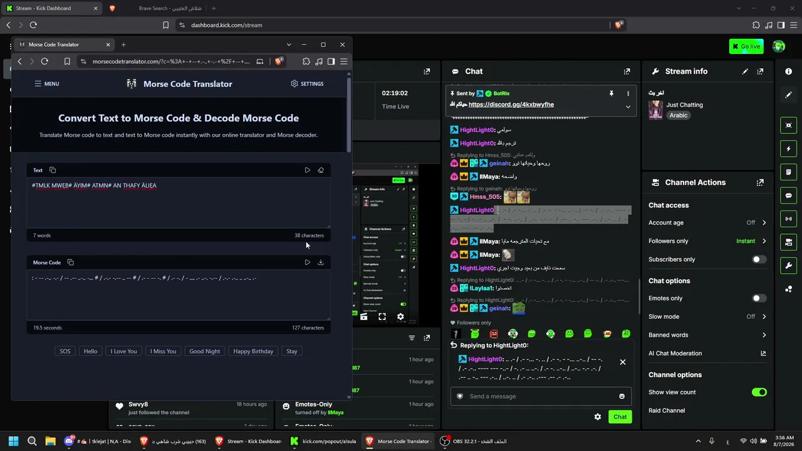Insert the Good Night phrase
The width and height of the screenshot is (802, 451).
[205, 351]
